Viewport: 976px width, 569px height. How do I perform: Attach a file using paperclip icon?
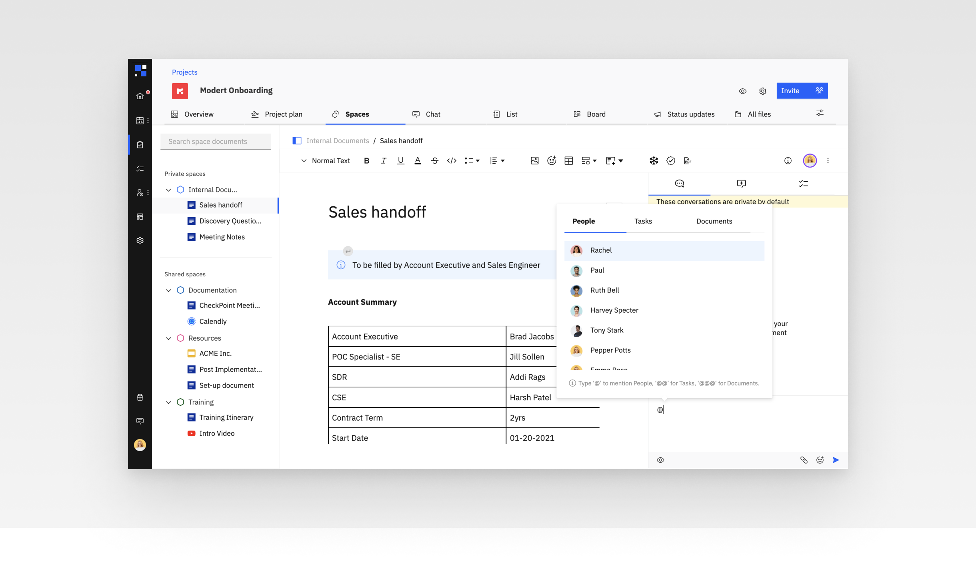coord(804,460)
